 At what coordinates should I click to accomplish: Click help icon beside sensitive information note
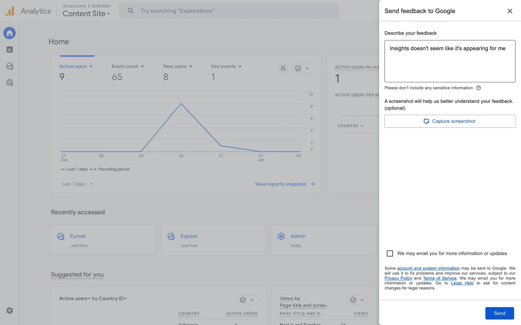click(478, 88)
